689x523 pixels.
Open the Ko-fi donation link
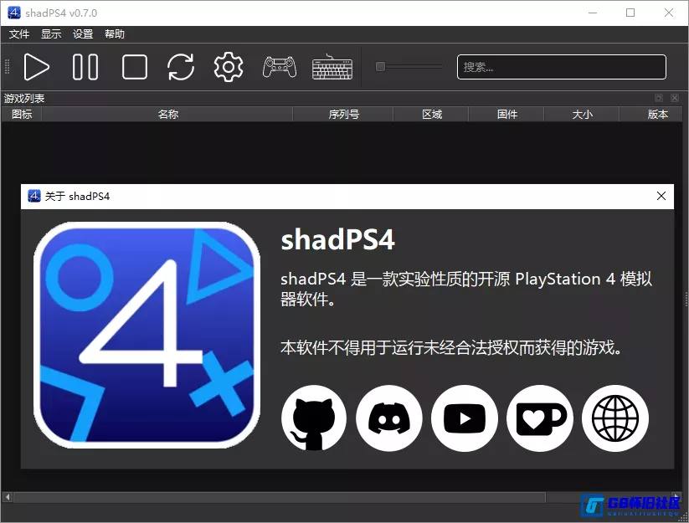point(540,418)
